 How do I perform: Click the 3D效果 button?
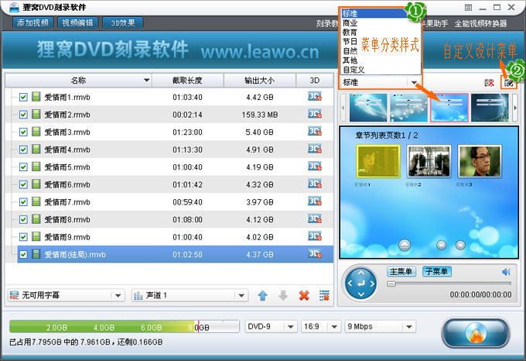(x=123, y=22)
